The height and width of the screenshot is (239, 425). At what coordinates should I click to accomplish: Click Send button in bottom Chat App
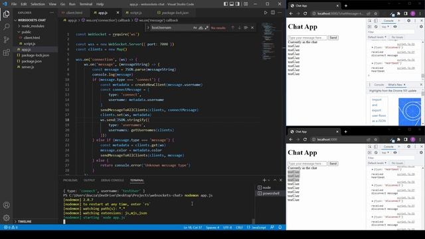333,163
